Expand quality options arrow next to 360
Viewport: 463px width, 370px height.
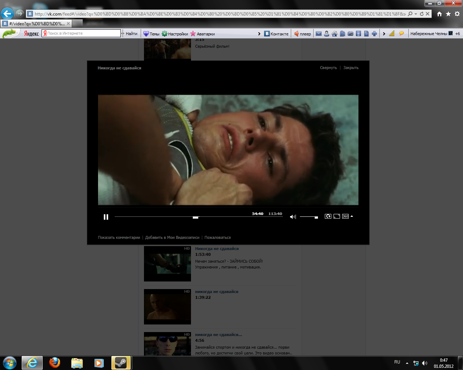tap(352, 216)
